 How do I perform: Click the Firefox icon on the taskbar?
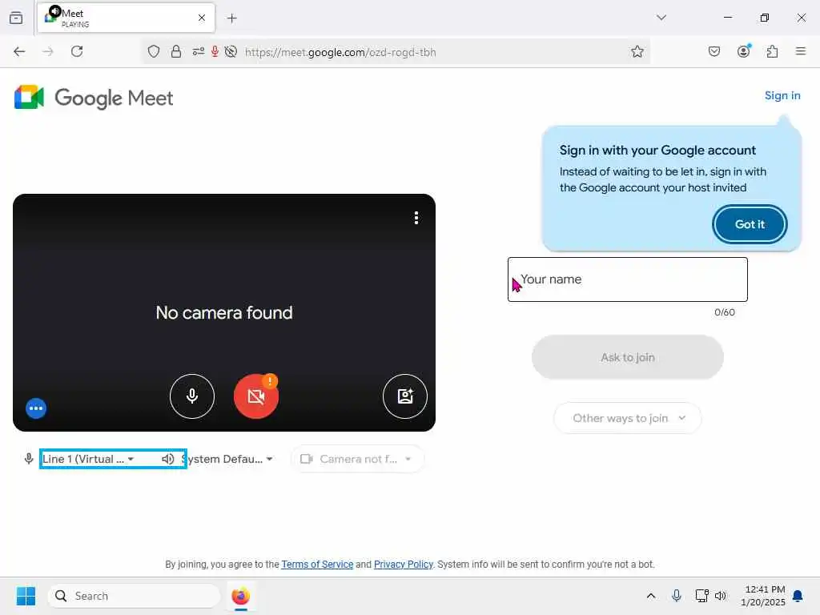(x=240, y=596)
